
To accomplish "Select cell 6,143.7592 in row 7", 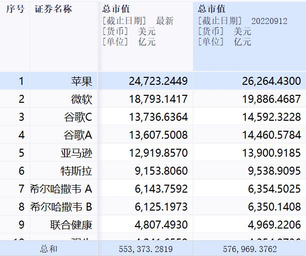I will coord(161,189).
